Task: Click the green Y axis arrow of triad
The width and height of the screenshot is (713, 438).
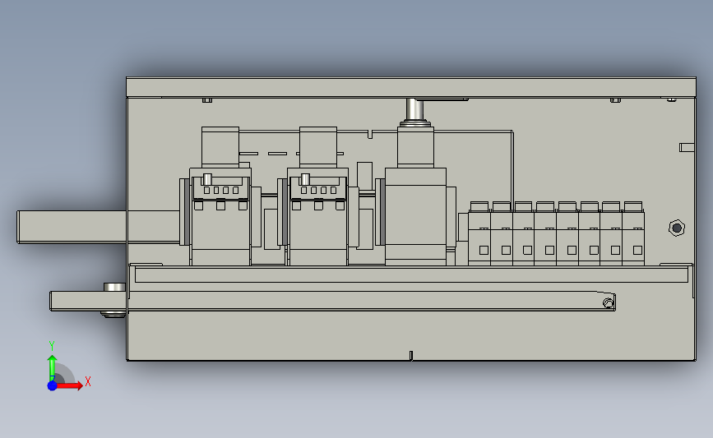Action: tap(53, 367)
